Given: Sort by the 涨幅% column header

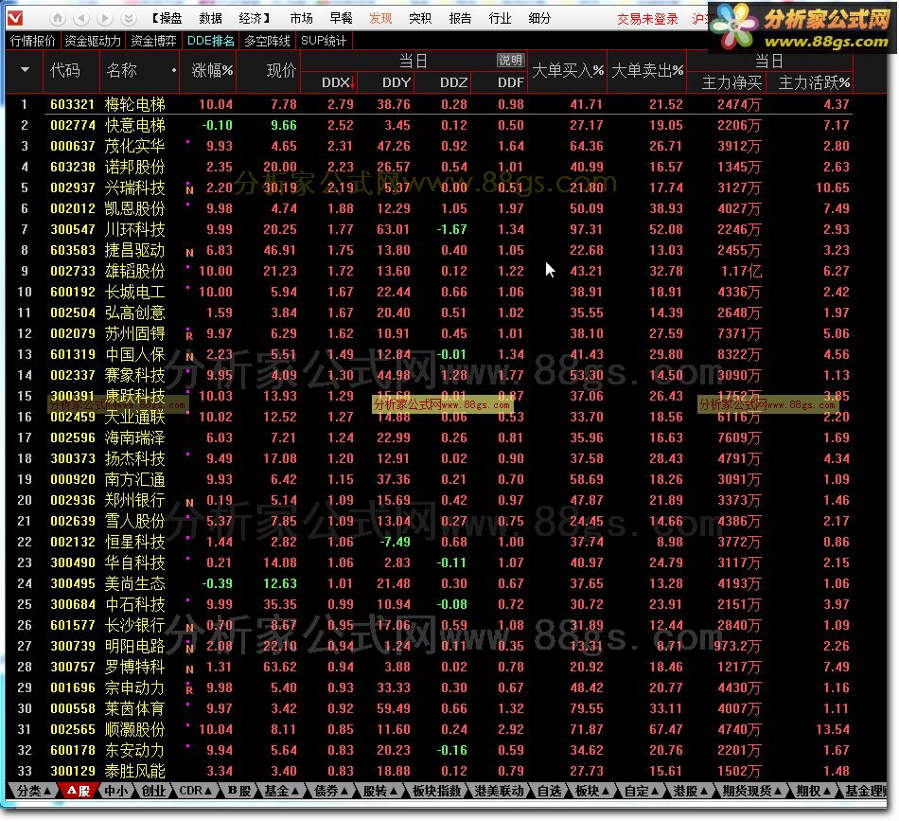Looking at the screenshot, I should (212, 70).
